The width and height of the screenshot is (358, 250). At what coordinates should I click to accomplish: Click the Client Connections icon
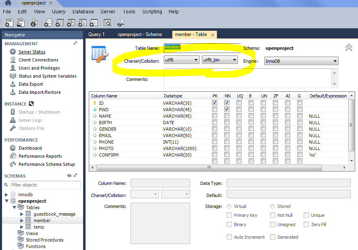(13, 60)
